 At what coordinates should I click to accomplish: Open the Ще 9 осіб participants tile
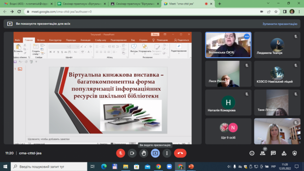coord(228,131)
